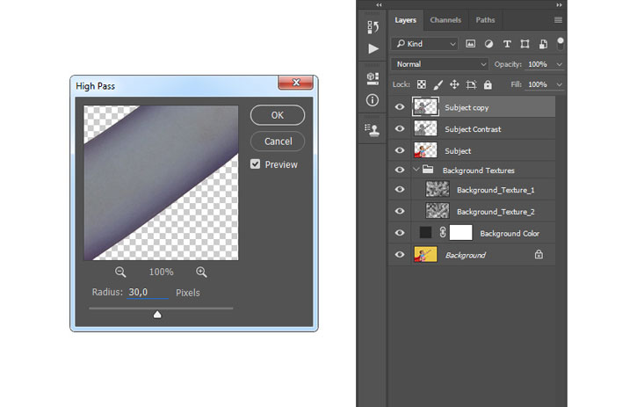Select the Subject layer thumbnail
The height and width of the screenshot is (407, 637).
(x=425, y=150)
